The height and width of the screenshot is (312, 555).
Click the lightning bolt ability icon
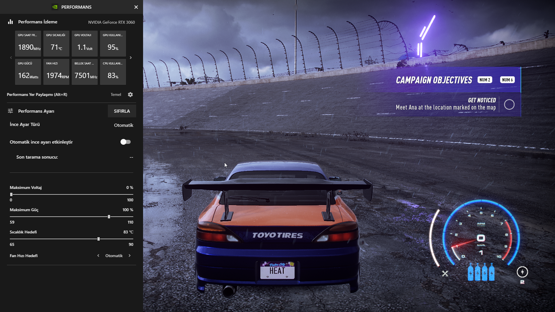[522, 272]
